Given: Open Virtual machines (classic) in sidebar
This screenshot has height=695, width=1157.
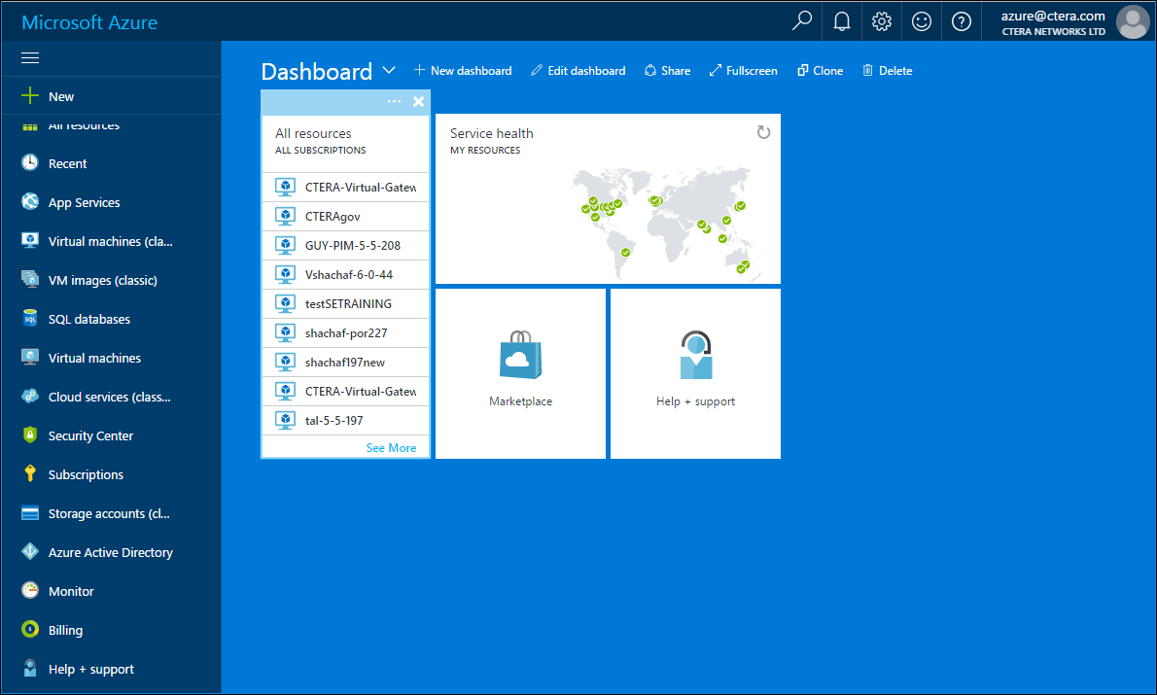Looking at the screenshot, I should tap(111, 241).
